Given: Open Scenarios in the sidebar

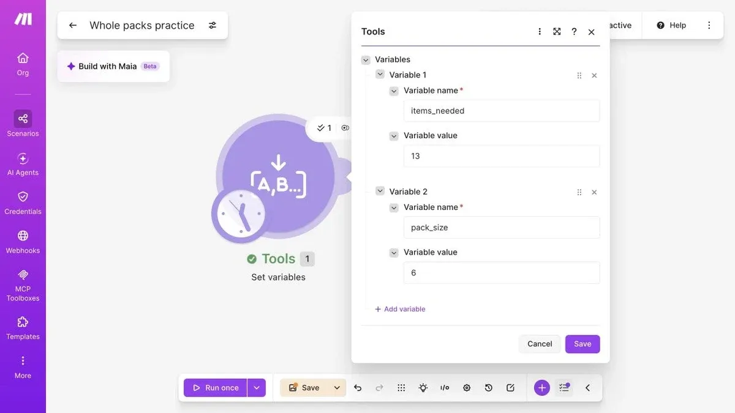Looking at the screenshot, I should (23, 124).
